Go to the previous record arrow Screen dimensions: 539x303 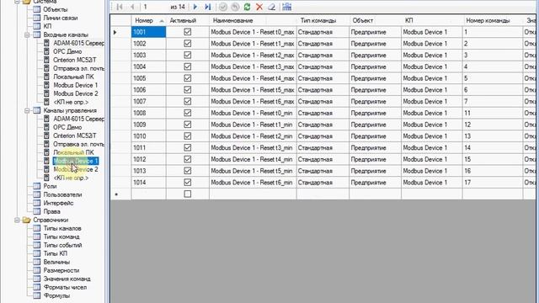(x=132, y=7)
